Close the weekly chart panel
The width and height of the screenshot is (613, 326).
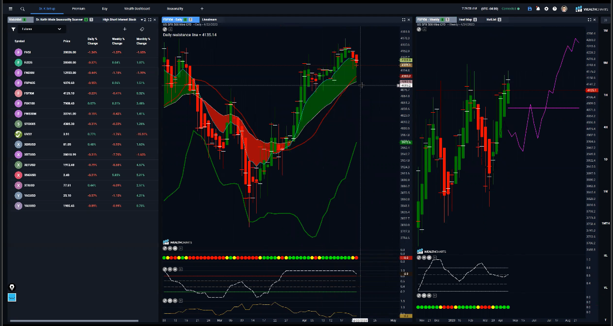(595, 19)
